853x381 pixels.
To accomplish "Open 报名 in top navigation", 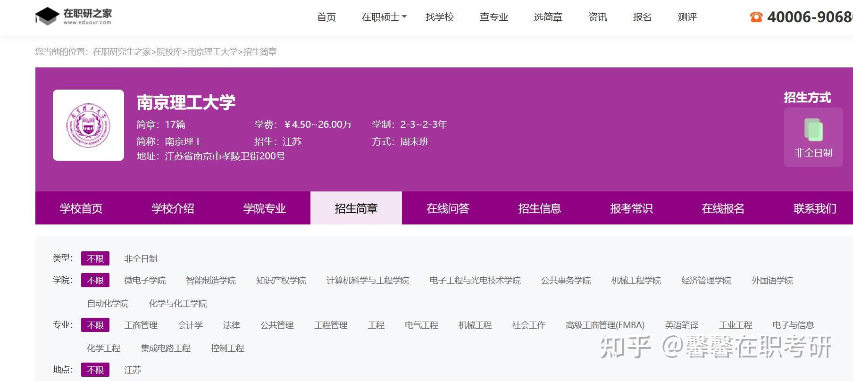I will pos(643,17).
